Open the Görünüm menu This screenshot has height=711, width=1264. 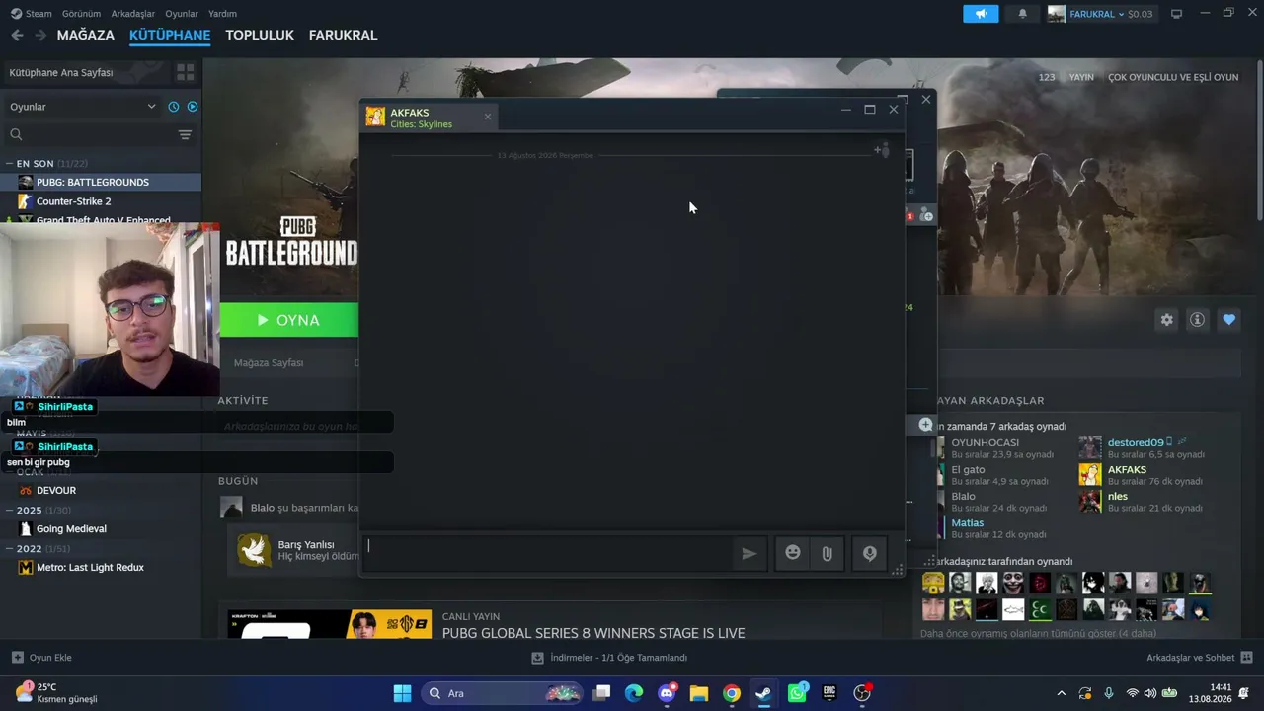pyautogui.click(x=81, y=14)
